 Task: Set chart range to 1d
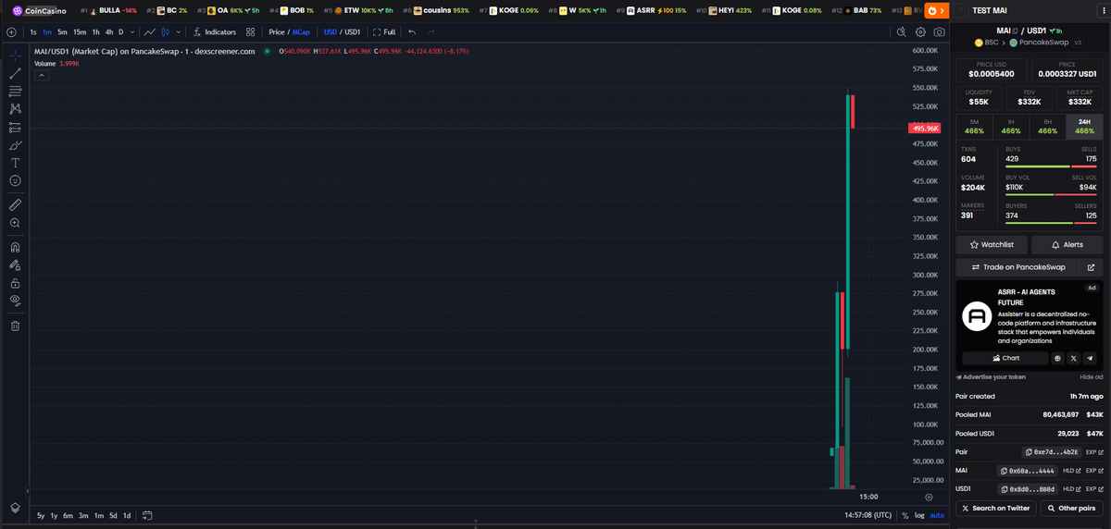(x=127, y=515)
